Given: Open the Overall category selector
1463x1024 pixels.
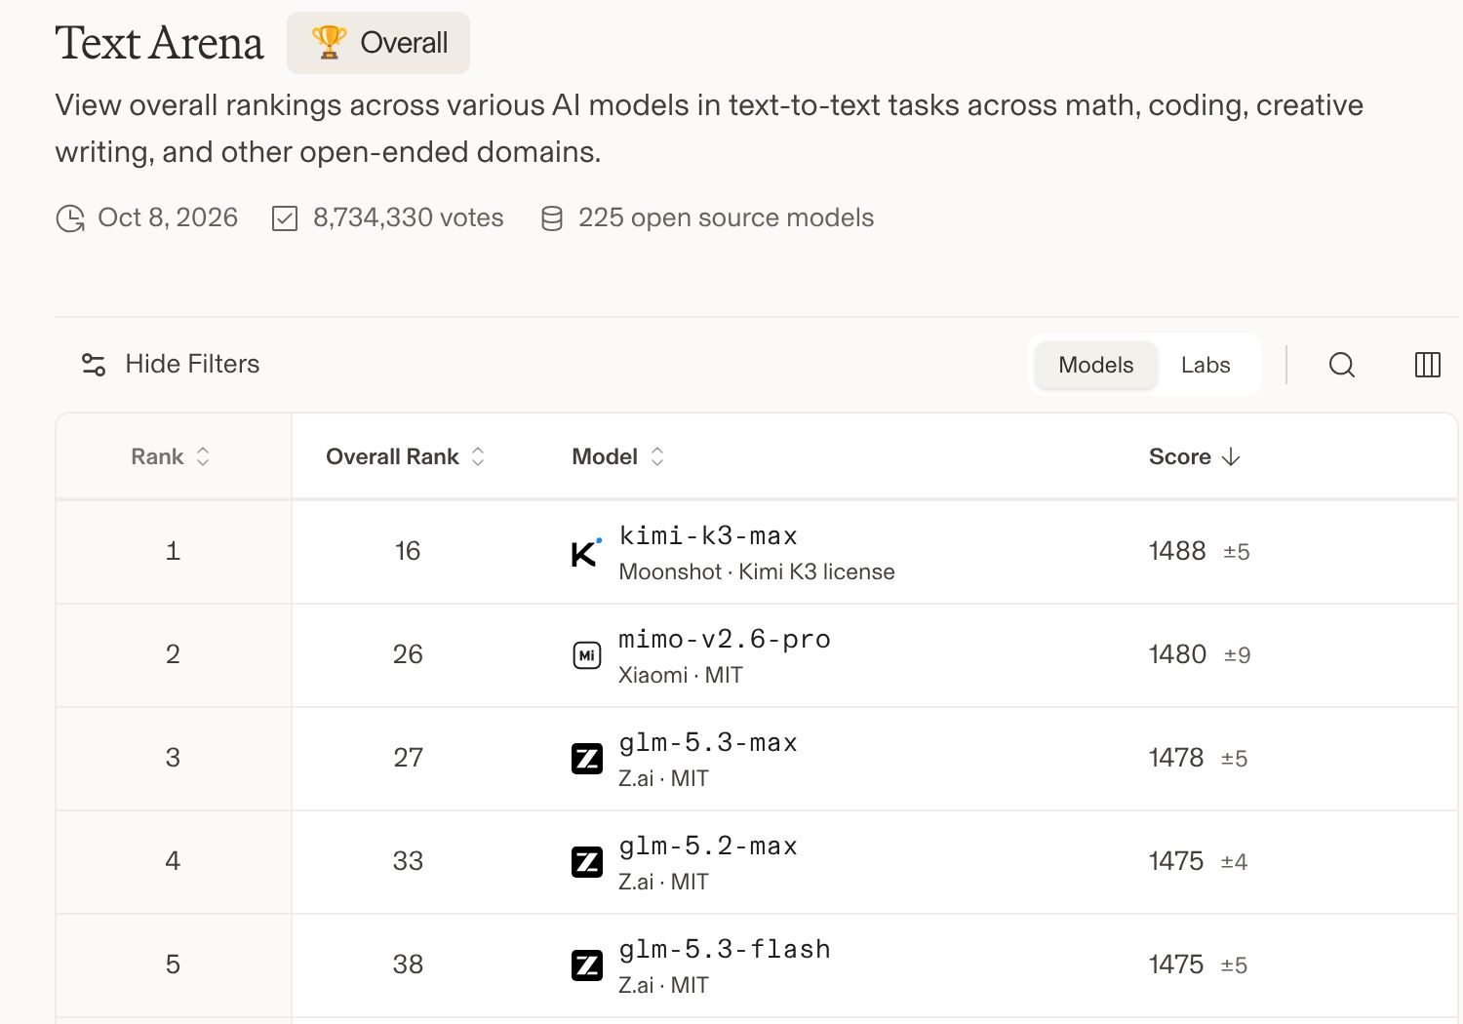Looking at the screenshot, I should (378, 43).
